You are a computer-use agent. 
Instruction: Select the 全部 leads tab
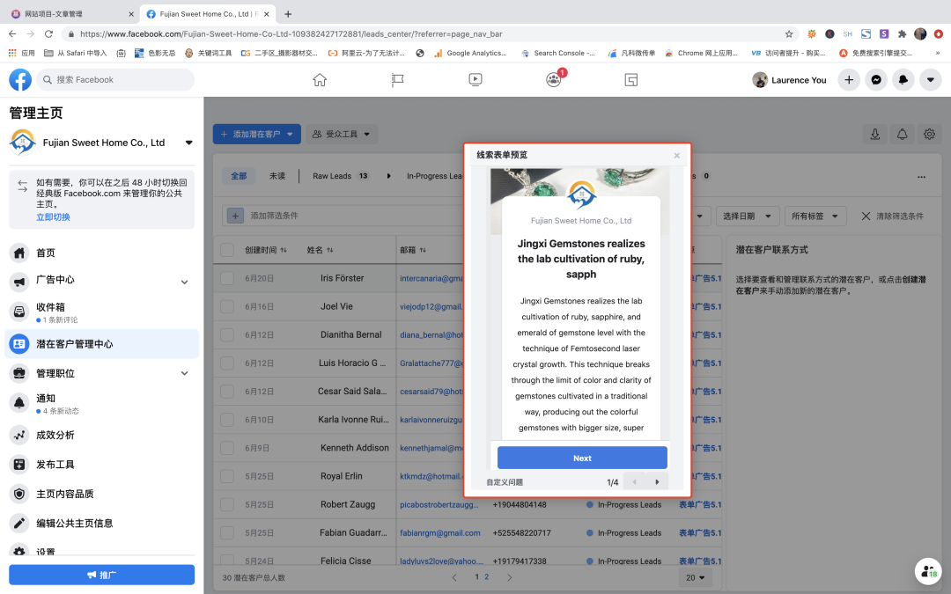click(x=239, y=176)
